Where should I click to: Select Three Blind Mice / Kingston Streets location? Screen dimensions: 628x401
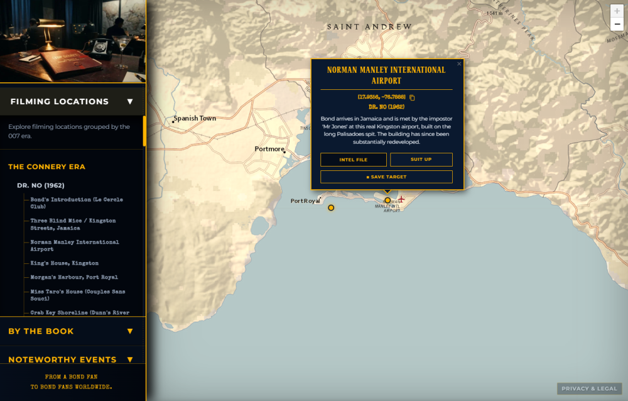73,224
